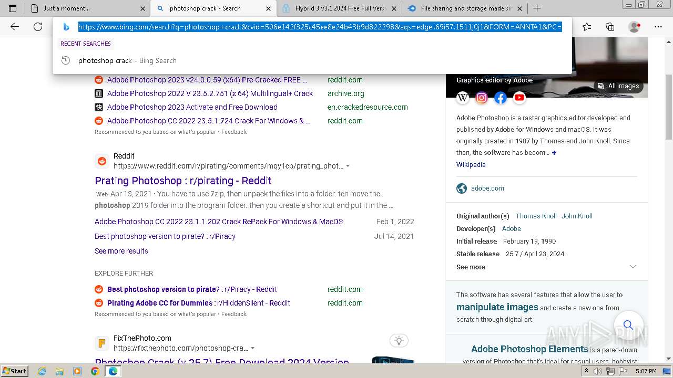Click the volume speaker tray icon
673x378 pixels.
[598, 371]
